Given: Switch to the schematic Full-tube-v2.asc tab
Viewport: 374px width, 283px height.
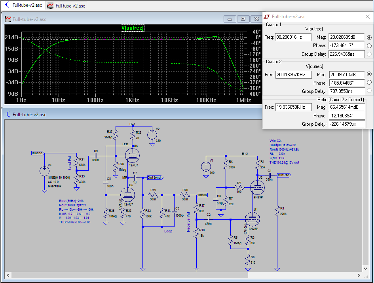Looking at the screenshot, I should (23, 5).
